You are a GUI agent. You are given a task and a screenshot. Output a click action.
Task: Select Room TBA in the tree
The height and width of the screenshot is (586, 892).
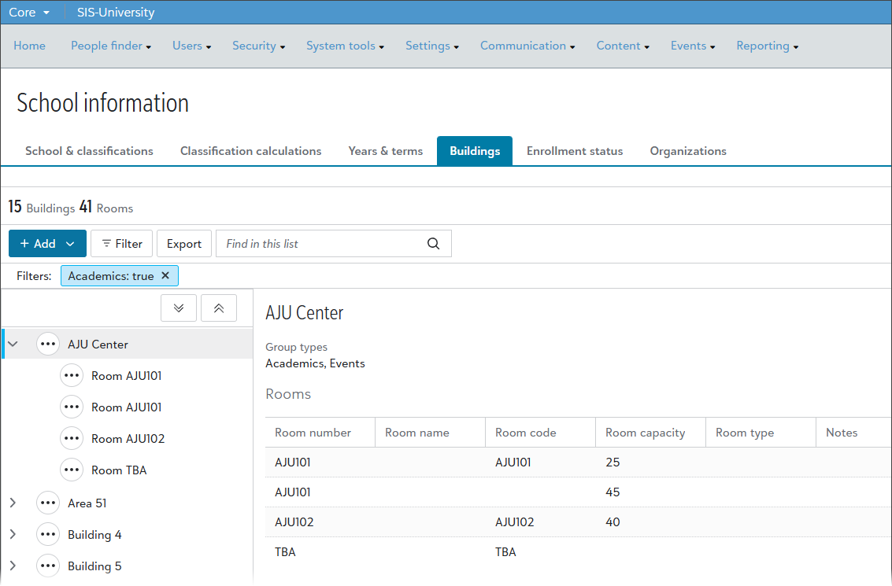coord(119,470)
